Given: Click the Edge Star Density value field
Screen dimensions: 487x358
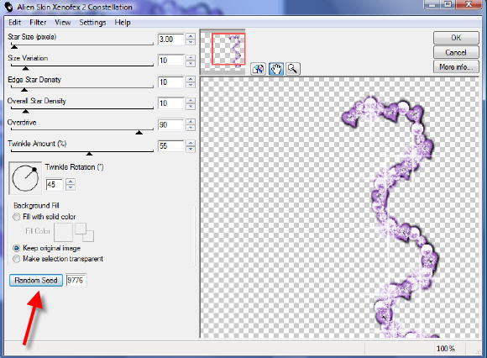Looking at the screenshot, I should tap(170, 82).
